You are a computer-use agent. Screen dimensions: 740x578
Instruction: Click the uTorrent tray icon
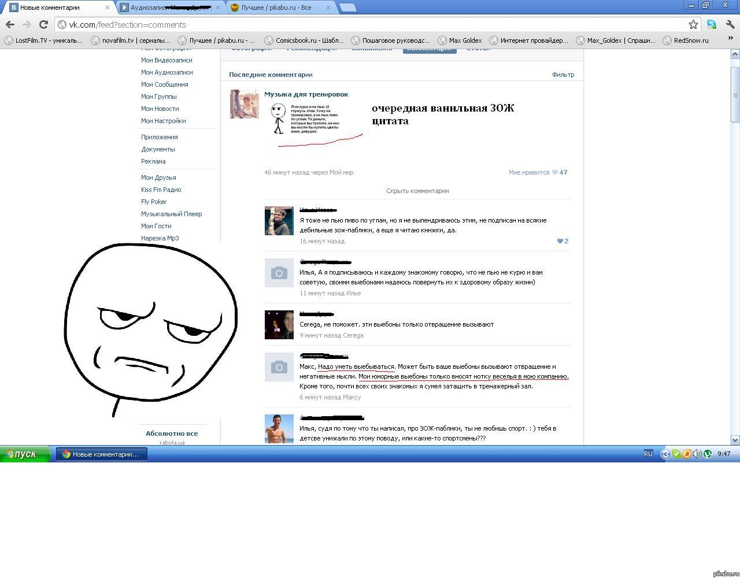pos(708,454)
